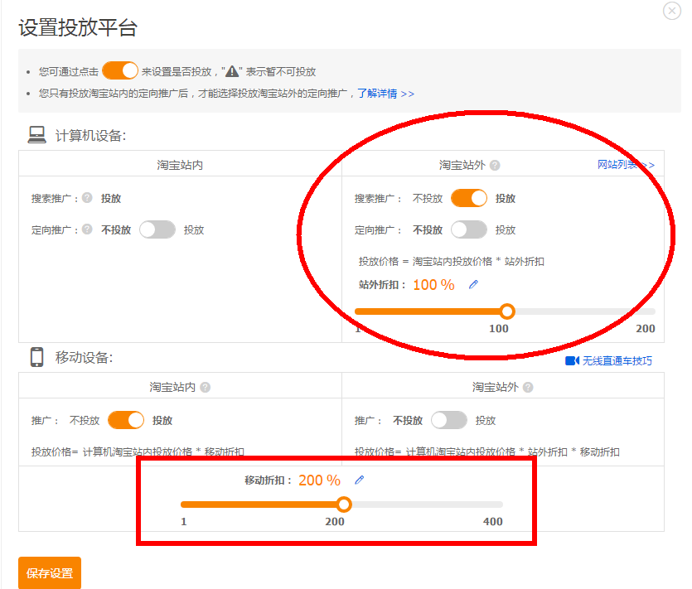Screen dimensions: 692x589
Task: Click 站外折扣 slider handle
Action: 507,311
